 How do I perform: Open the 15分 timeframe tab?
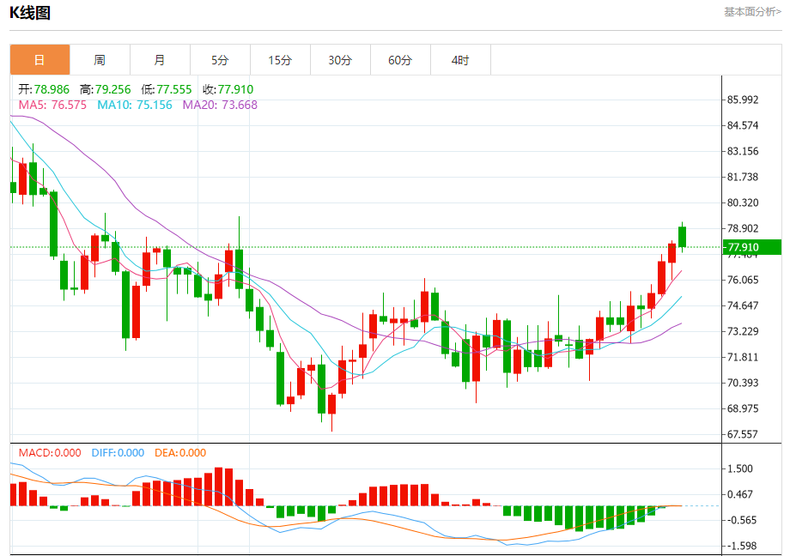click(280, 60)
